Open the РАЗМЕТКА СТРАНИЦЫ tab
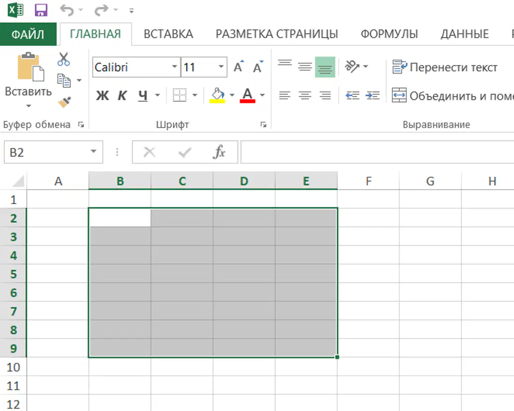Screen dimensions: 514x411 tap(277, 34)
